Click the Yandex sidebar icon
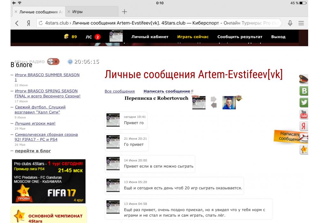This screenshot has height=223, width=319. click(304, 126)
